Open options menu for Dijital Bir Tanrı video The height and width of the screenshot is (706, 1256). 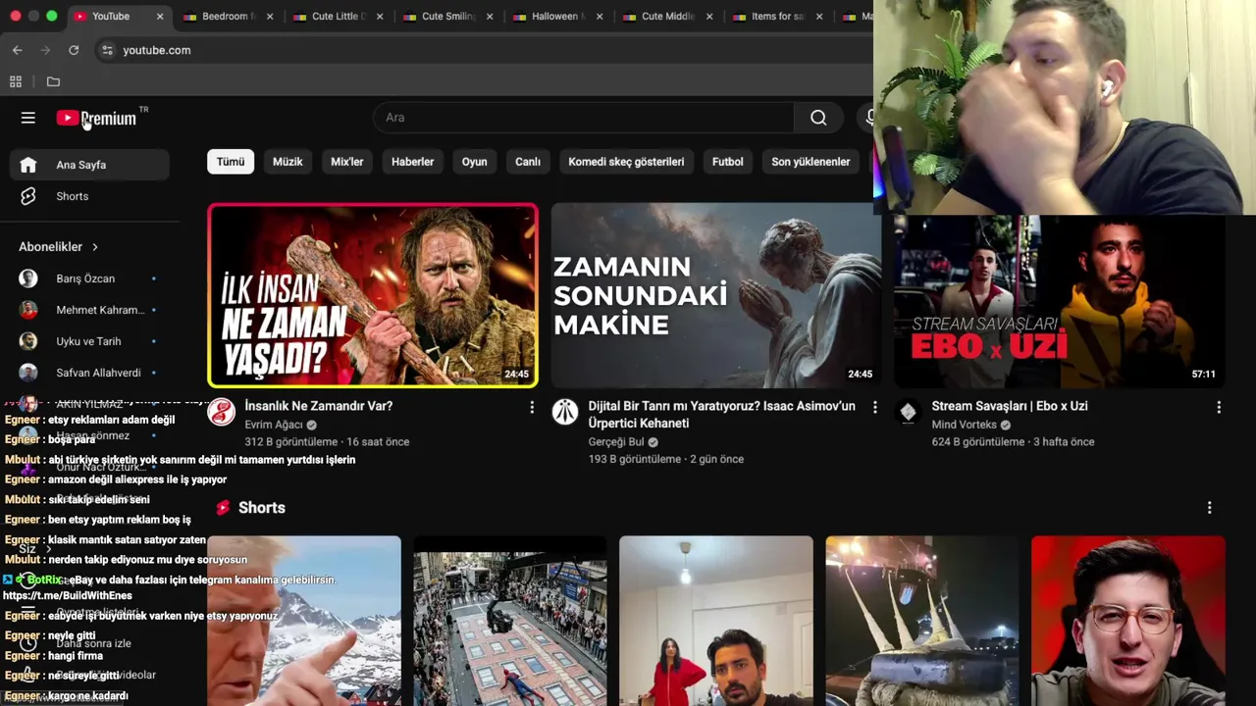click(x=875, y=407)
